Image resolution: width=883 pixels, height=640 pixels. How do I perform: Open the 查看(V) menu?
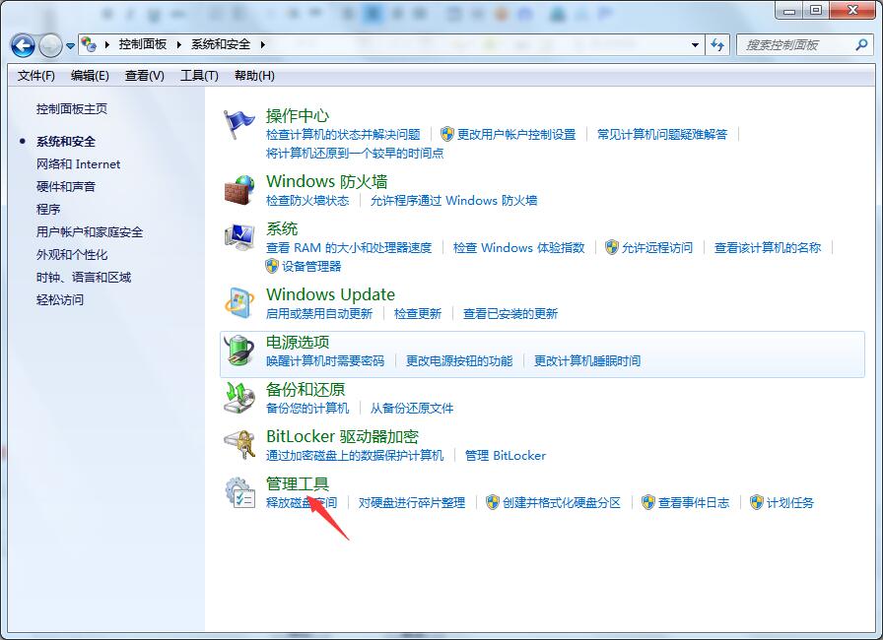tap(145, 76)
